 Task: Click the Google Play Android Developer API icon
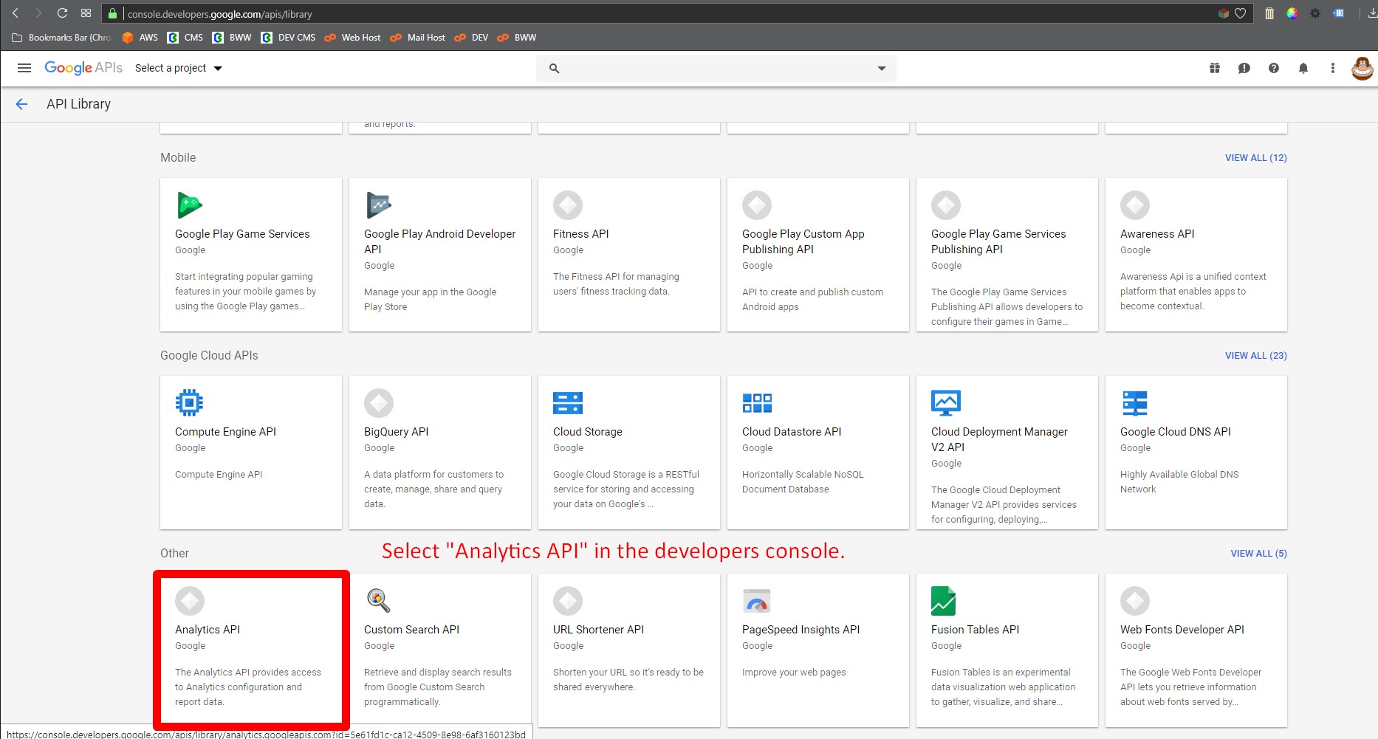point(379,204)
